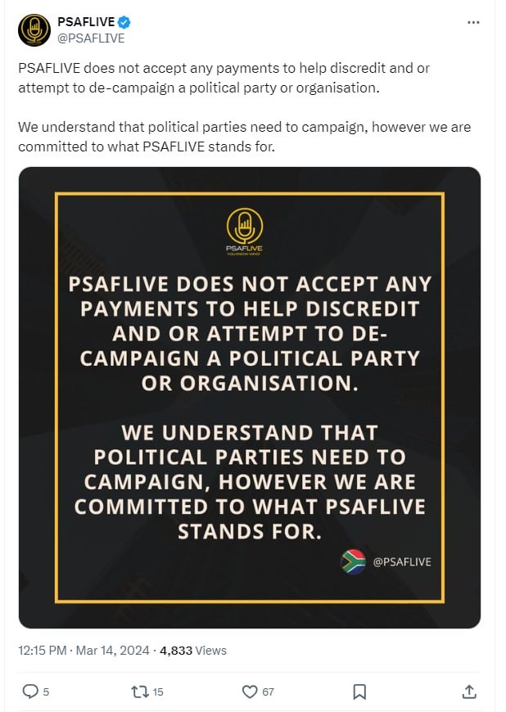Click the reply count of 5
Image resolution: width=506 pixels, height=712 pixels.
pos(46,692)
